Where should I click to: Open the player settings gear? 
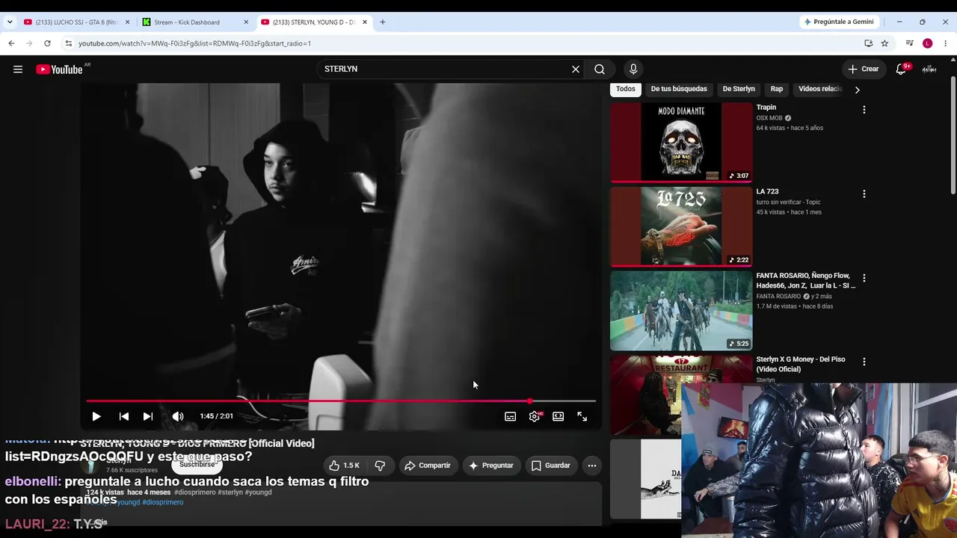point(534,416)
